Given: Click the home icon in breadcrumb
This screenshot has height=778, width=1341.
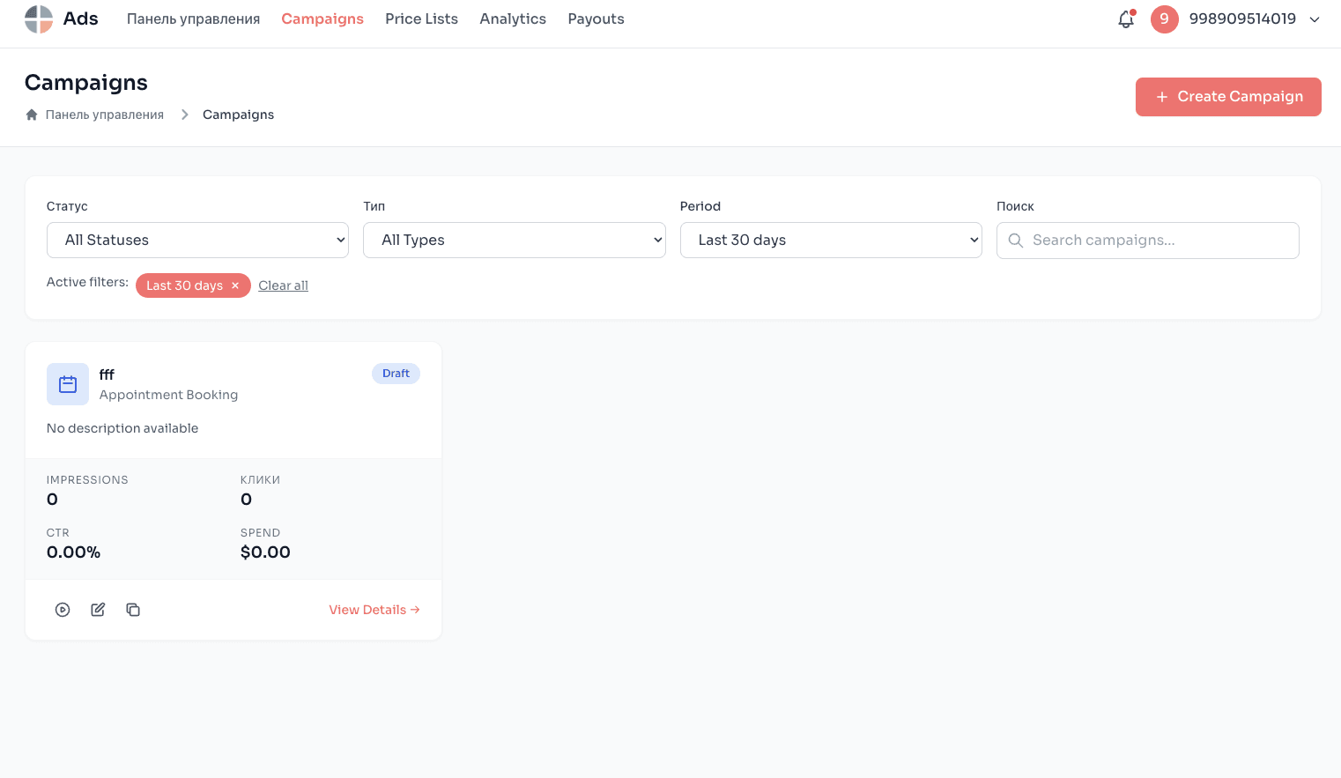Looking at the screenshot, I should [x=32, y=115].
